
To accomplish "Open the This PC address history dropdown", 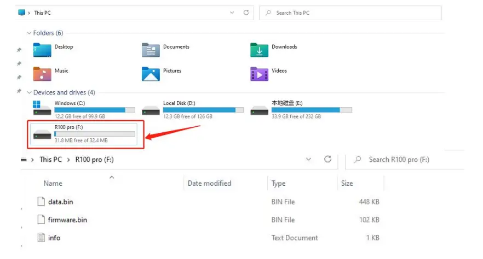I will pos(232,13).
